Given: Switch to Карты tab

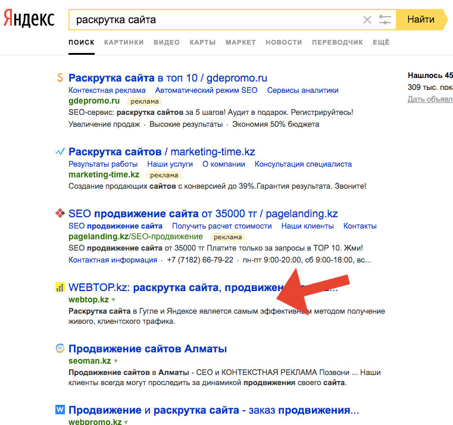Looking at the screenshot, I should [x=203, y=42].
